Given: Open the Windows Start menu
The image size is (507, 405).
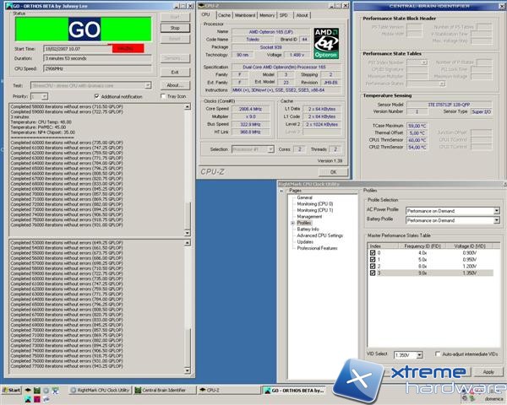Looking at the screenshot, I should pyautogui.click(x=12, y=390).
